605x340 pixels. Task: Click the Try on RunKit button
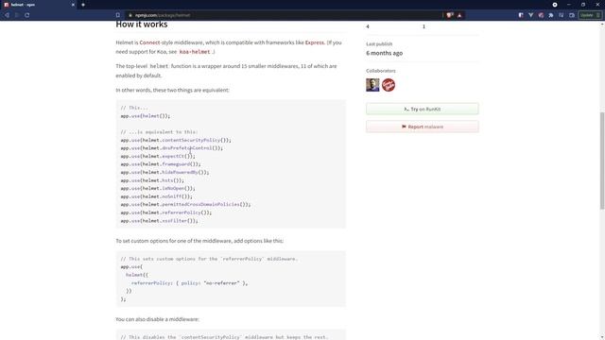pyautogui.click(x=423, y=110)
